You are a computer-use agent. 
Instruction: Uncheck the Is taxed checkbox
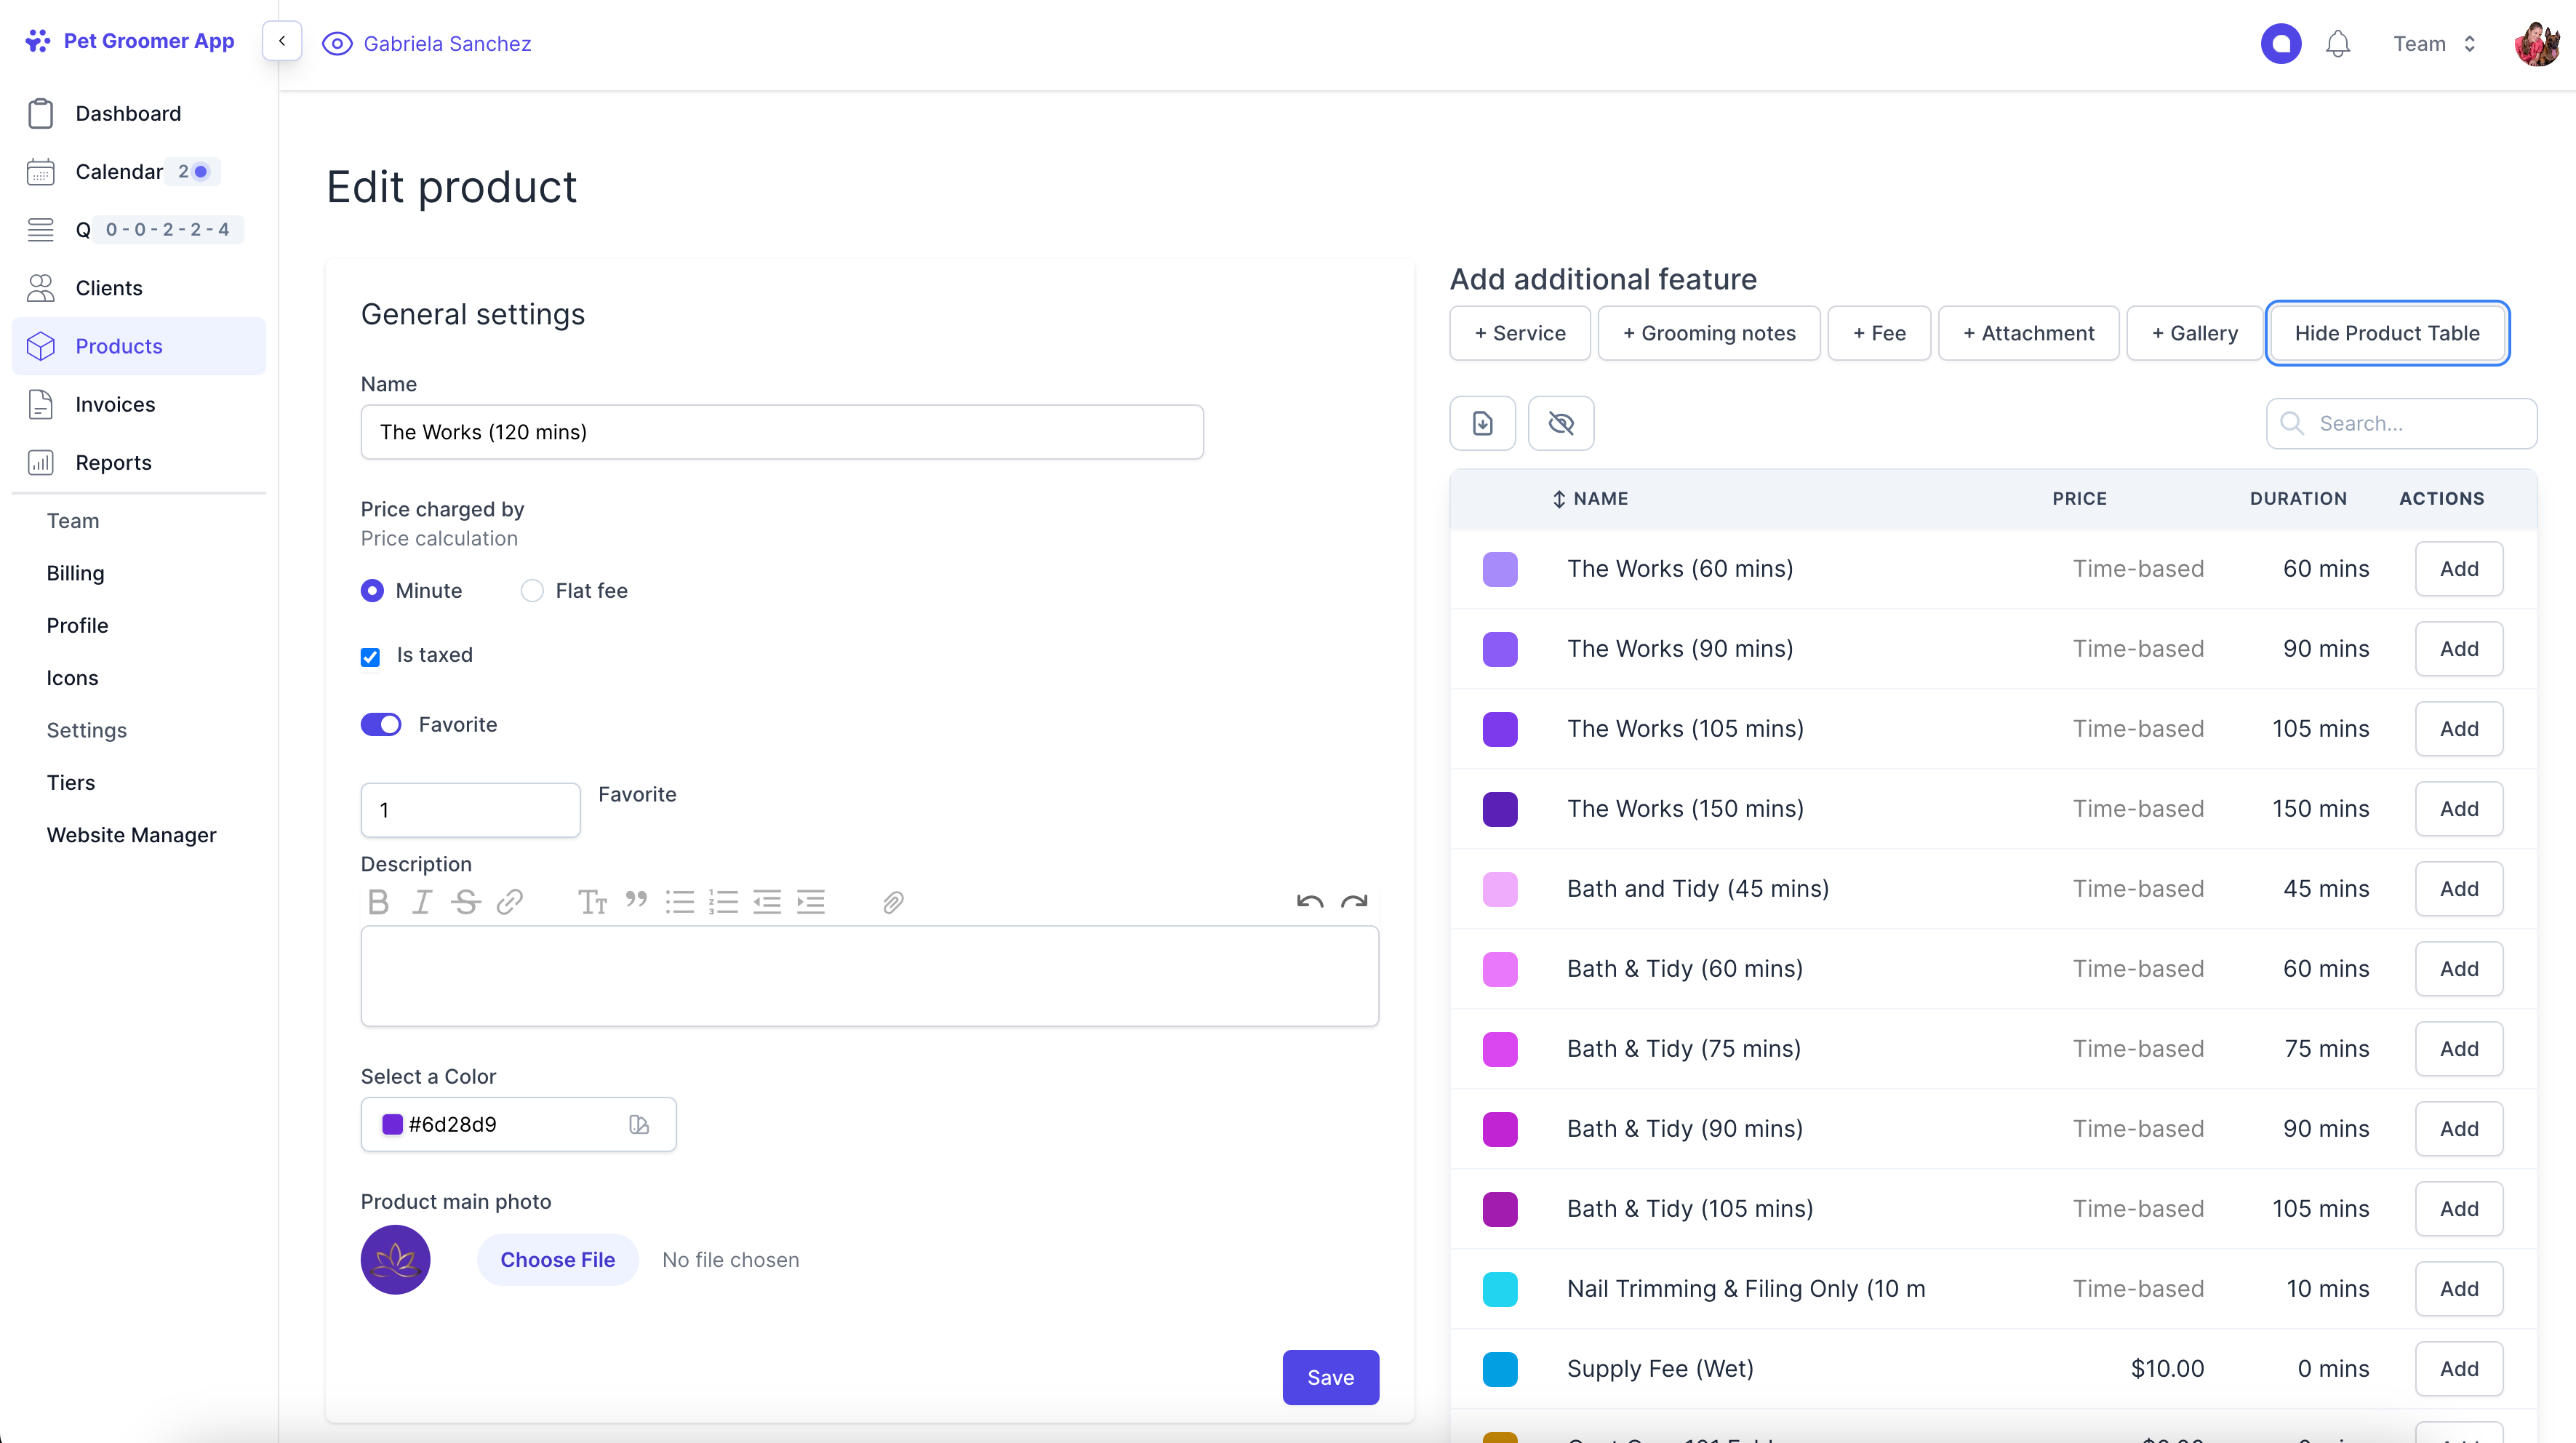coord(370,657)
